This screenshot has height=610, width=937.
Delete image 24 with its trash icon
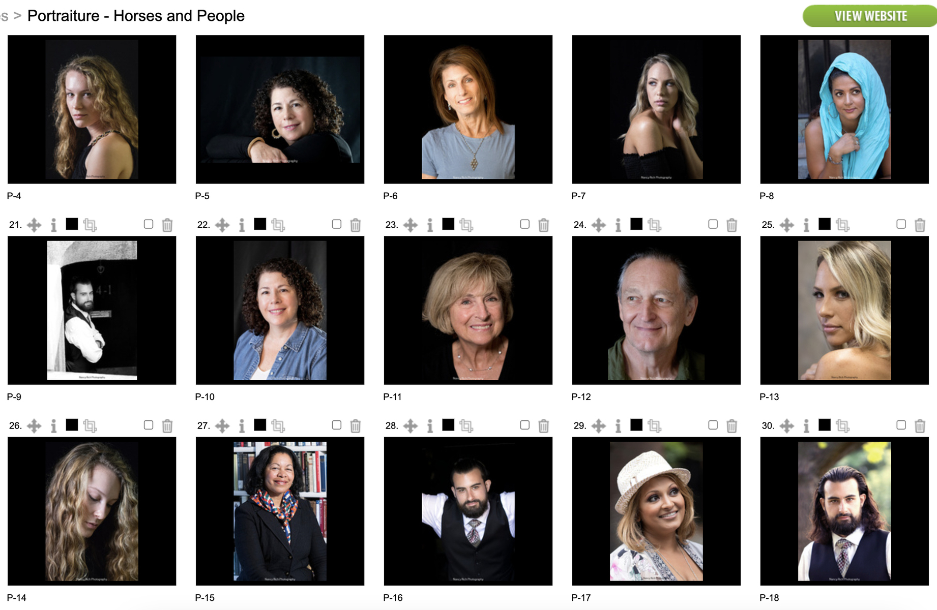[731, 225]
